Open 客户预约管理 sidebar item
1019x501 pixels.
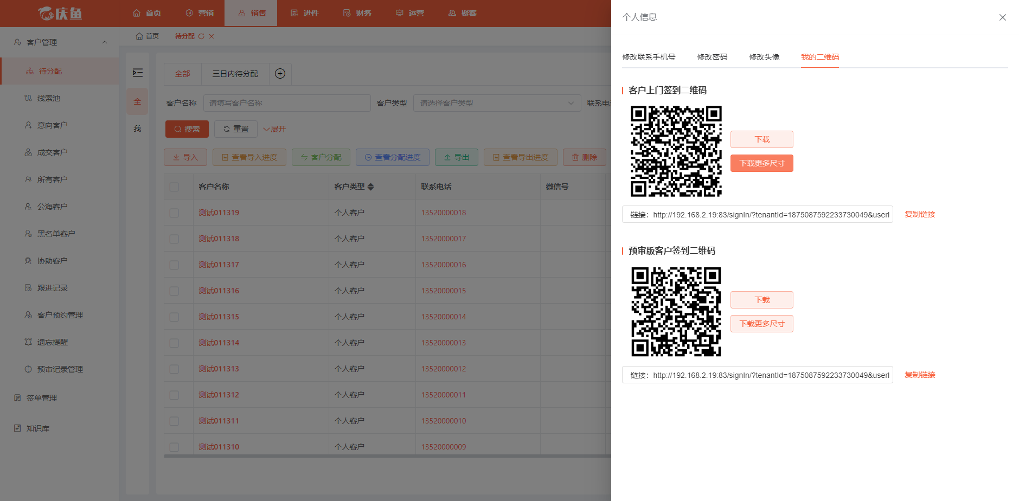click(60, 315)
